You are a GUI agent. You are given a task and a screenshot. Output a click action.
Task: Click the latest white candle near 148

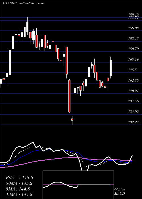[110, 68]
